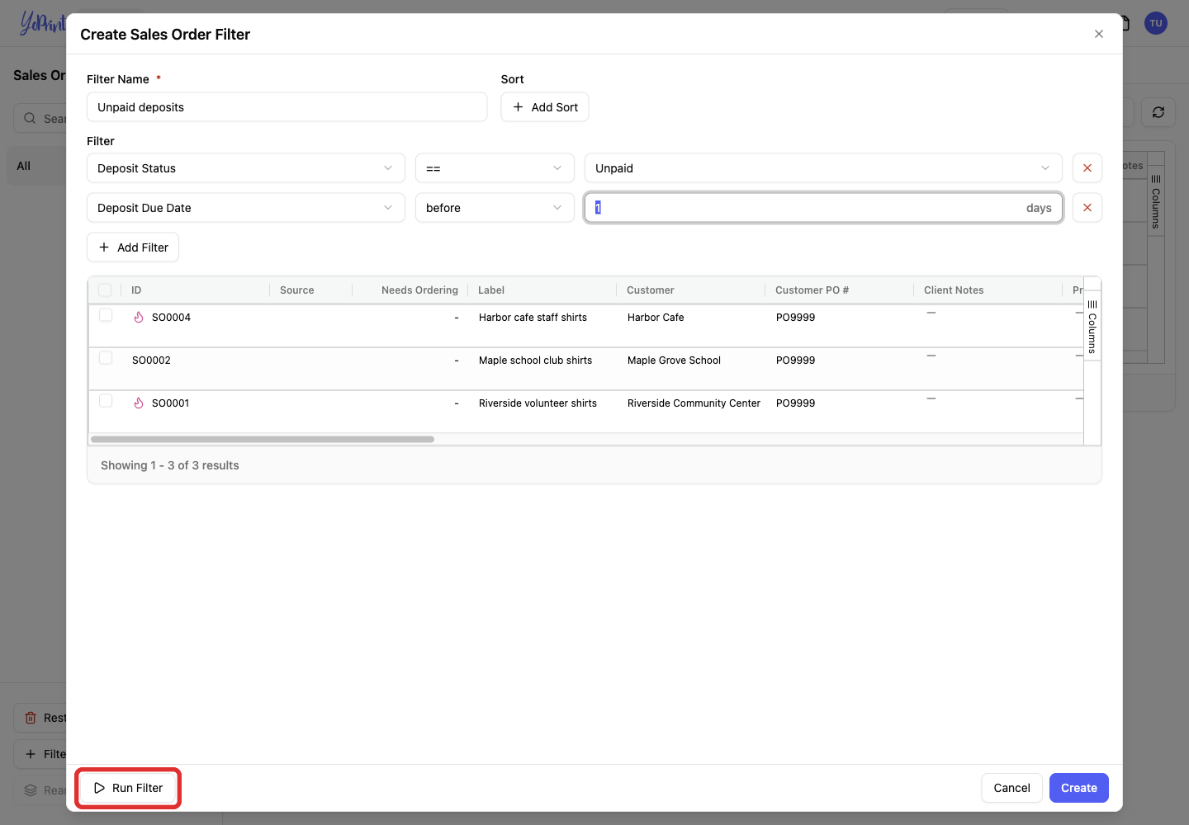Open the Unpaid value dropdown
Image resolution: width=1189 pixels, height=825 pixels.
(x=823, y=168)
